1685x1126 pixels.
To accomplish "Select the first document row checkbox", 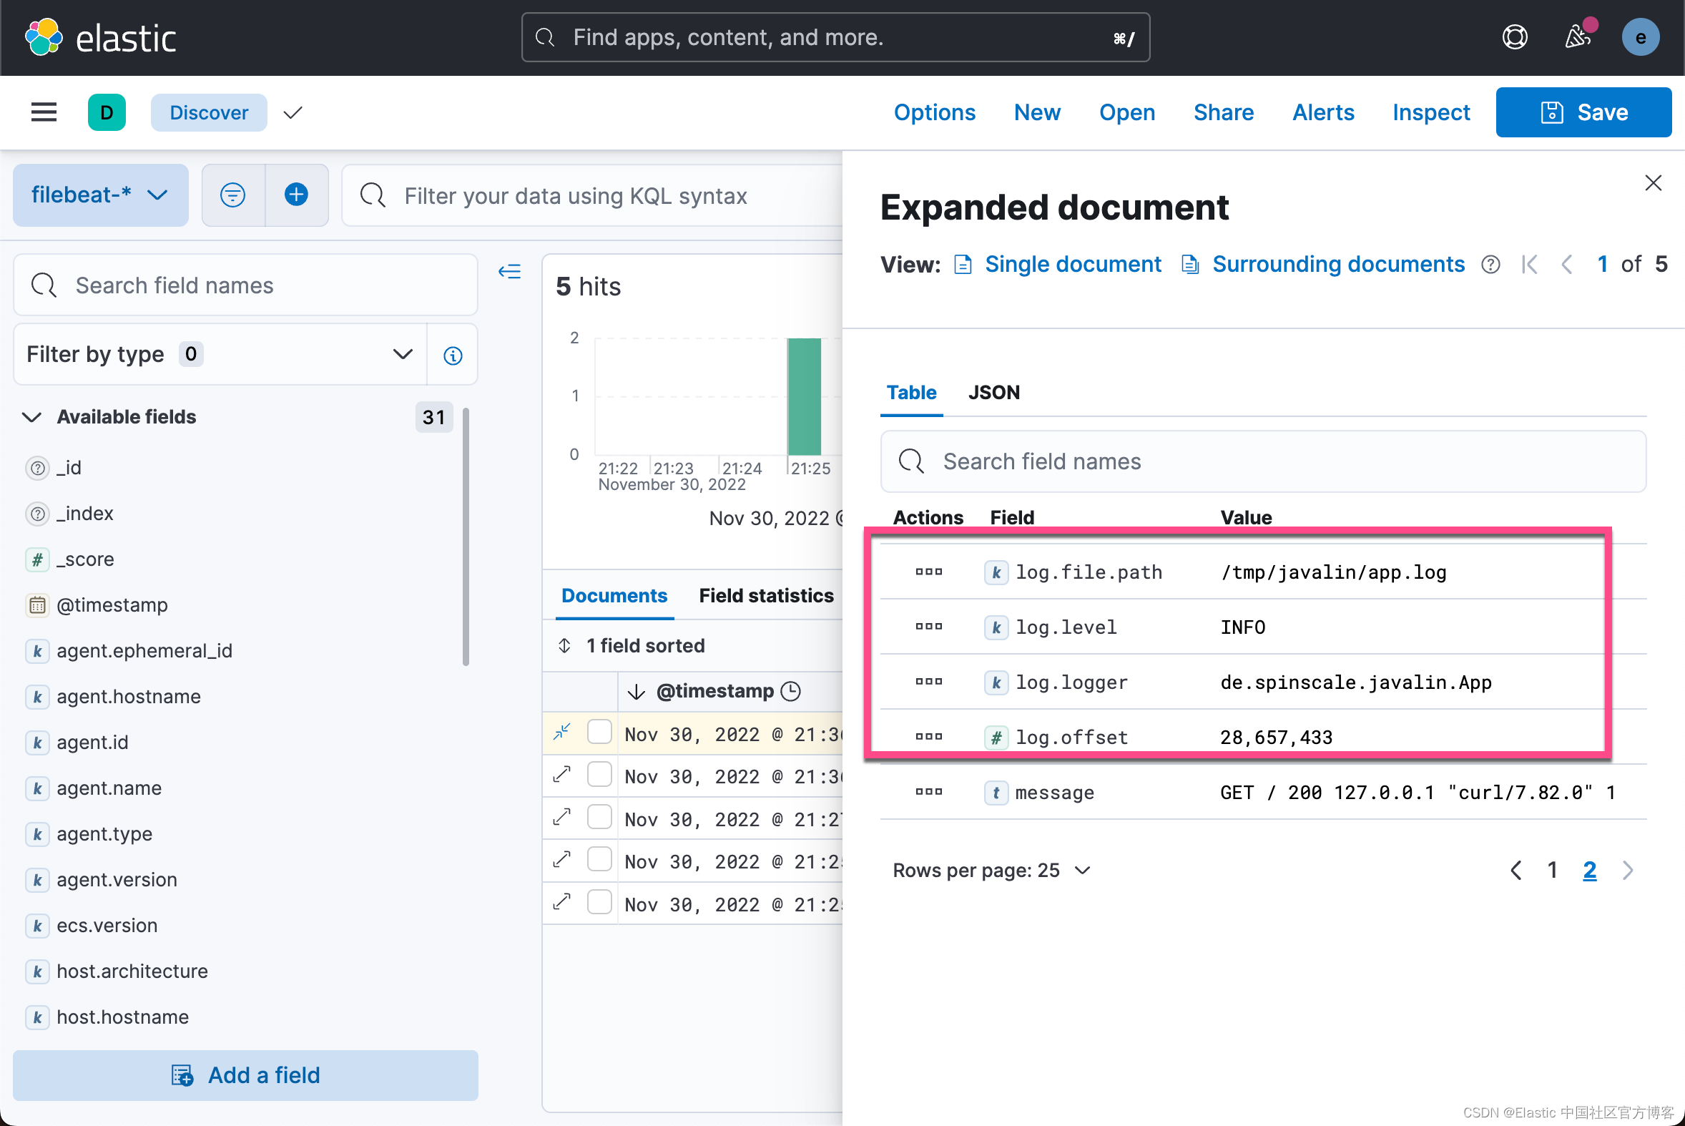I will (599, 732).
